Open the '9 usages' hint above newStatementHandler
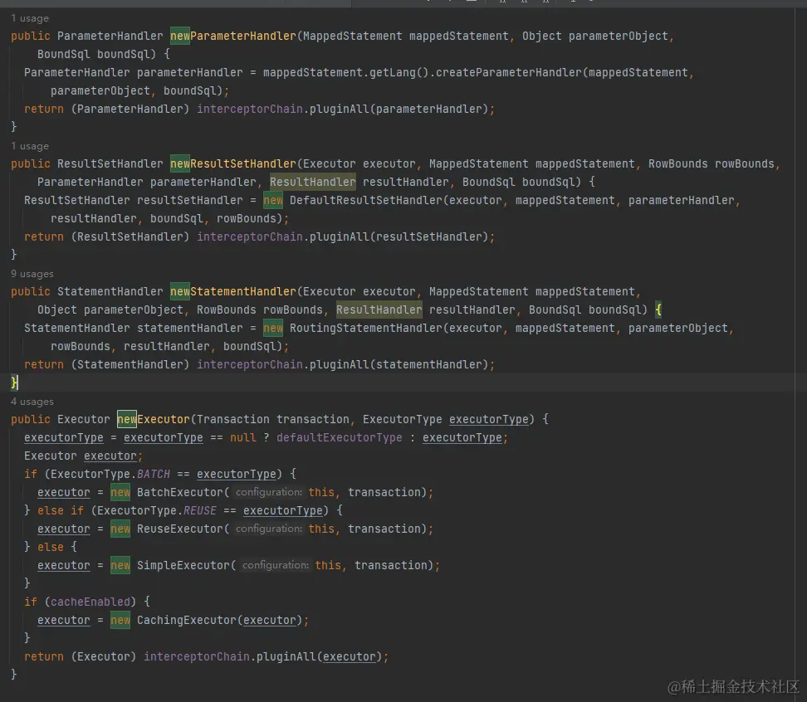The image size is (807, 702). coord(32,274)
